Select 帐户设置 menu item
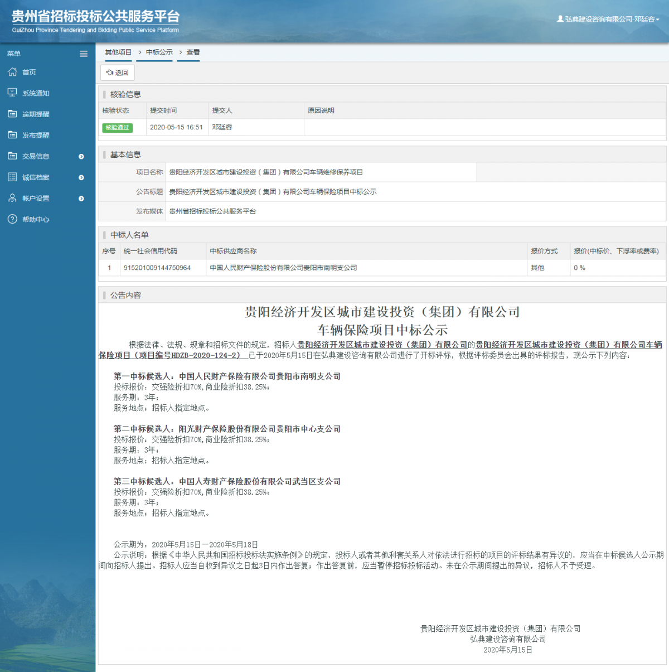The image size is (669, 672). [x=36, y=199]
